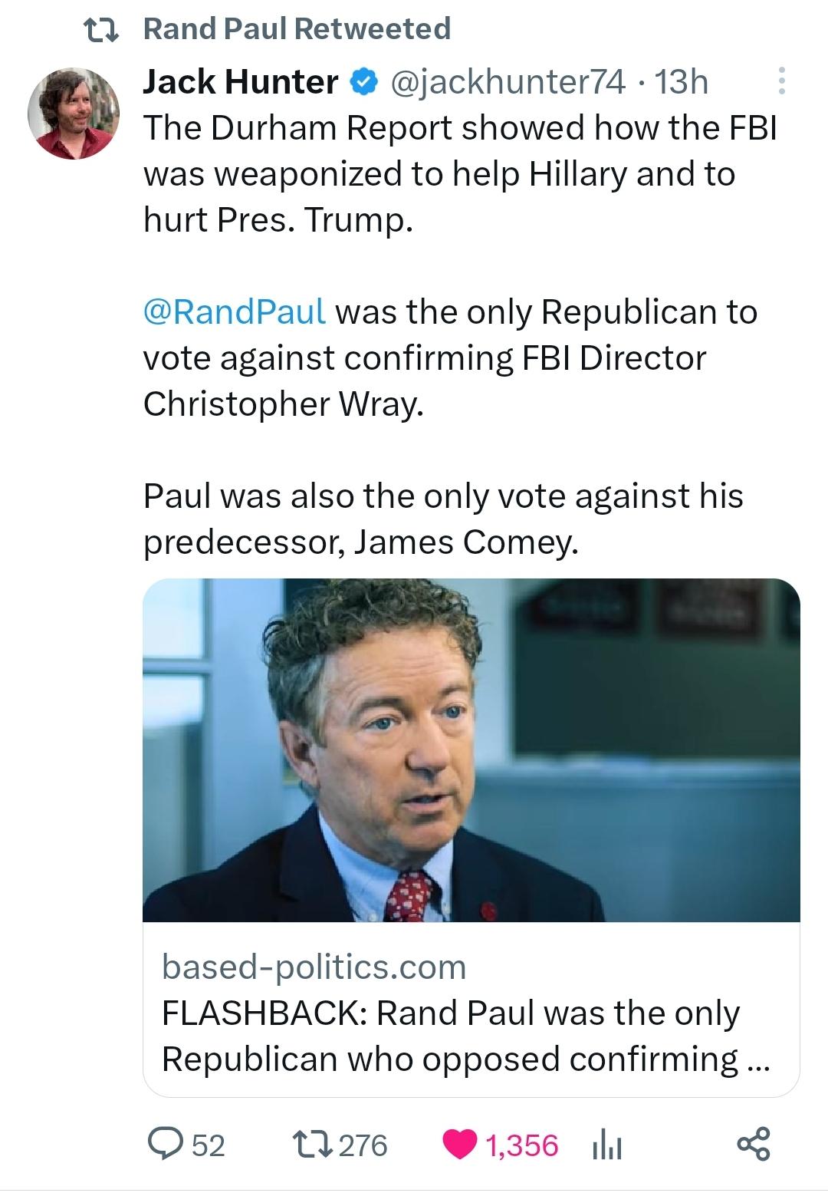Image resolution: width=828 pixels, height=1196 pixels.
Task: Click the 1,356 likes count
Action: coord(522,1145)
